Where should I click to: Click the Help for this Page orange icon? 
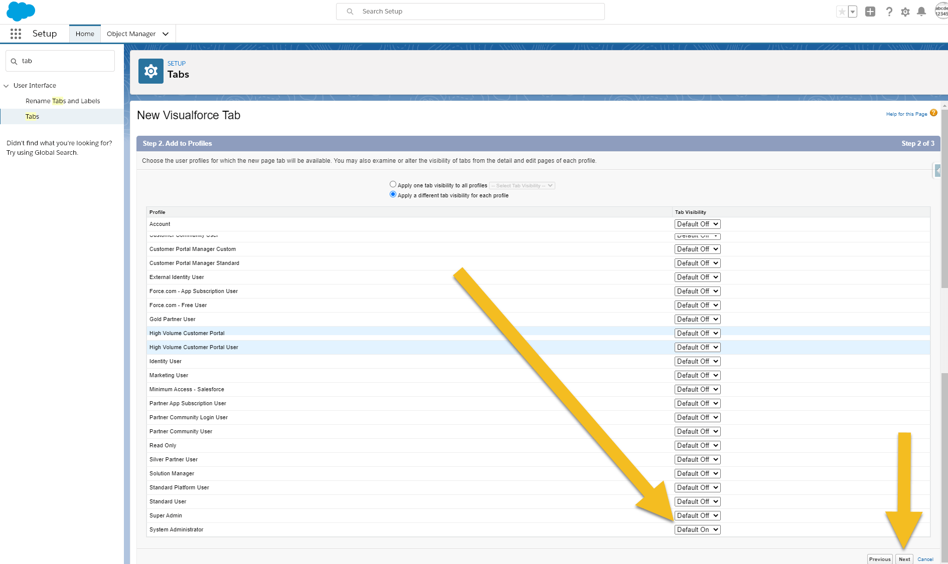tap(933, 113)
